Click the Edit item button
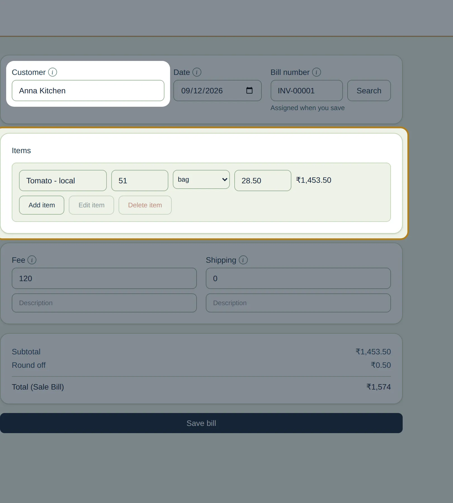The width and height of the screenshot is (453, 503). coord(91,205)
